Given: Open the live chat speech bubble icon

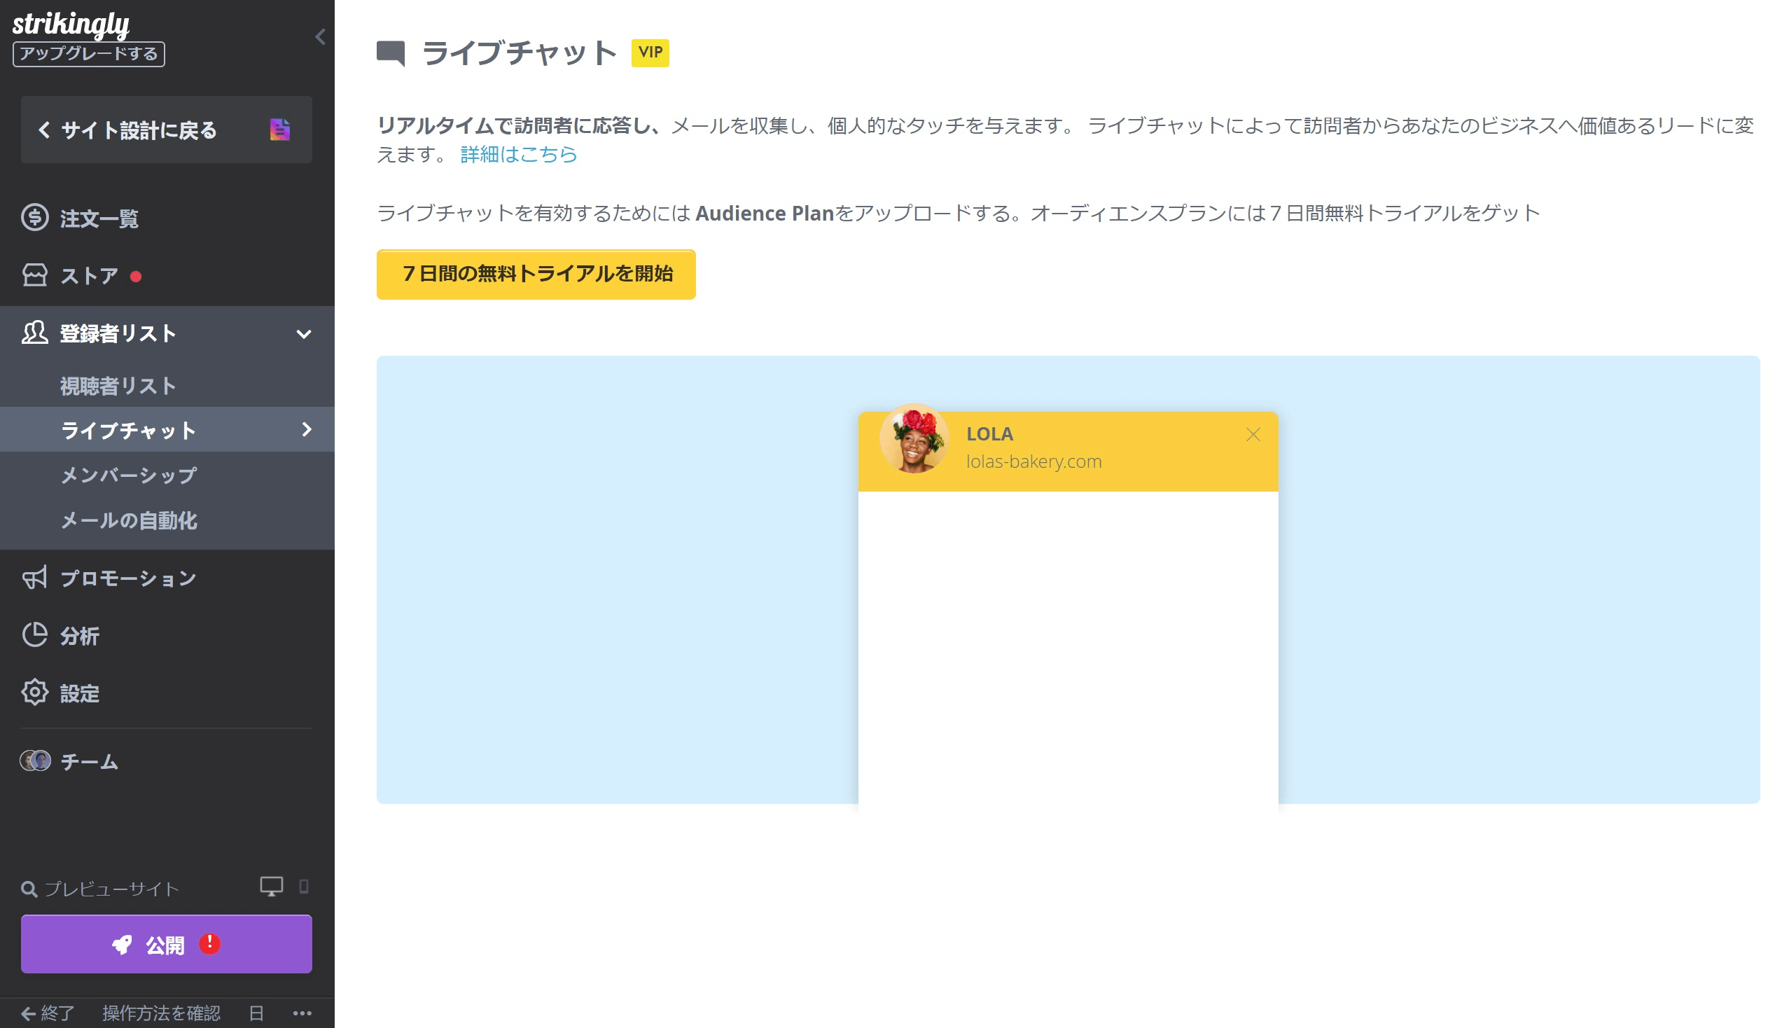Looking at the screenshot, I should [392, 53].
